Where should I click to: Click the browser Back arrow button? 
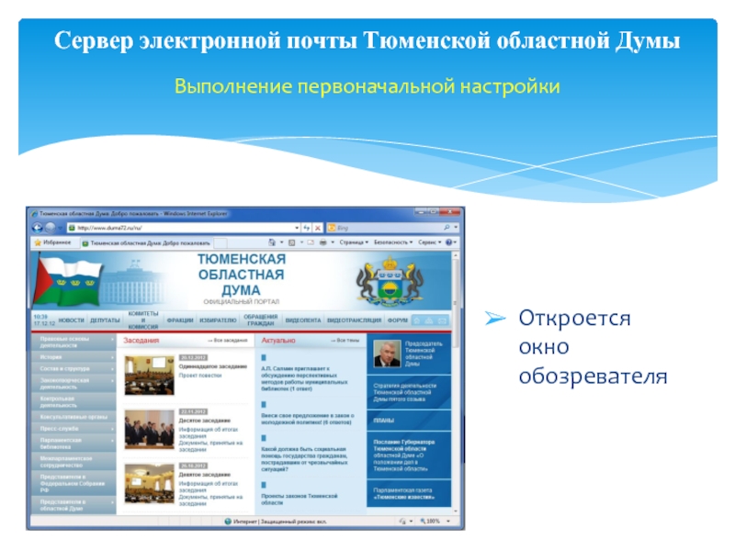click(38, 228)
